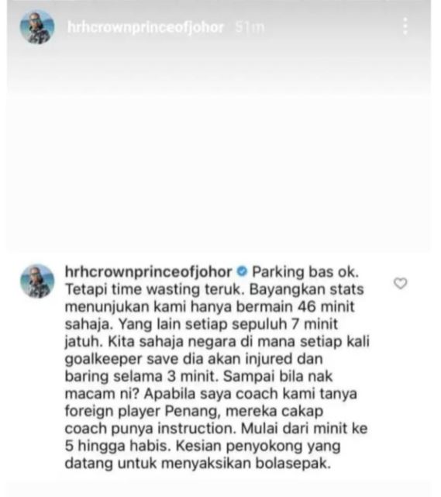
Task: Open hrhcrownprinceofjohor profile from story header
Action: pos(146,27)
